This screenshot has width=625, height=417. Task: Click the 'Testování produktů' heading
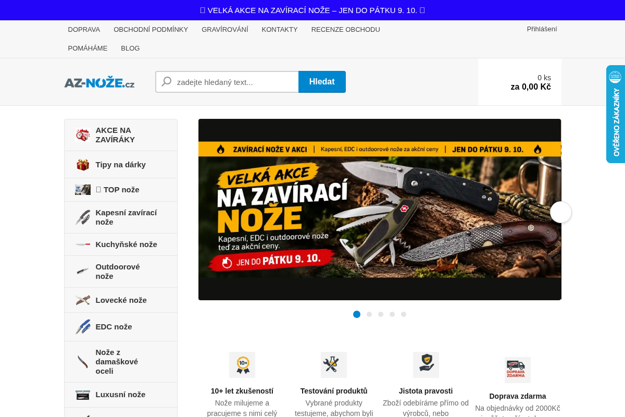point(334,391)
